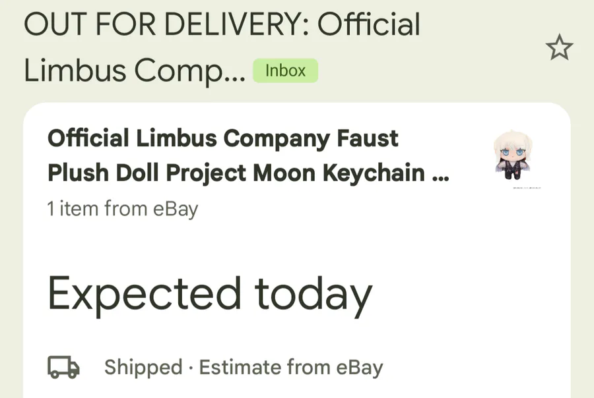Click 'eBay' in the item count line
The image size is (594, 398).
pyautogui.click(x=176, y=209)
